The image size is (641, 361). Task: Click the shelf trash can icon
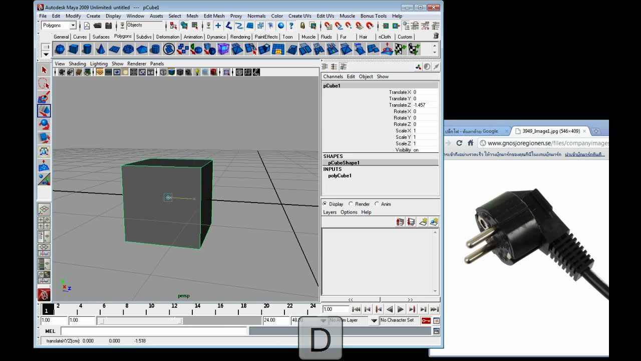(436, 36)
